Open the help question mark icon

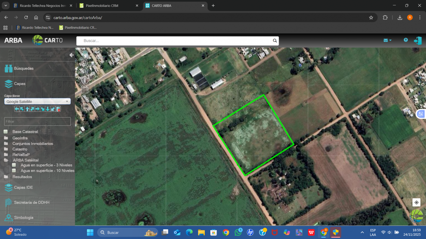point(406,40)
